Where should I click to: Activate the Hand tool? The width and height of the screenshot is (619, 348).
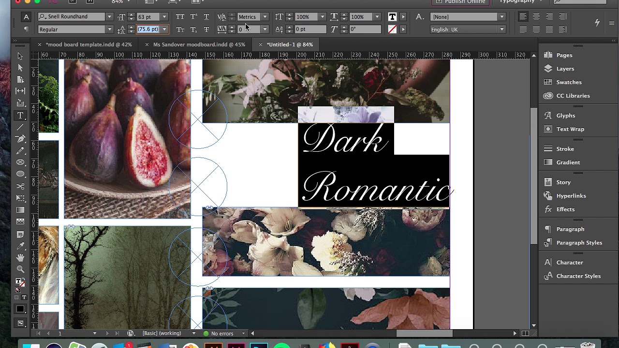pyautogui.click(x=20, y=258)
